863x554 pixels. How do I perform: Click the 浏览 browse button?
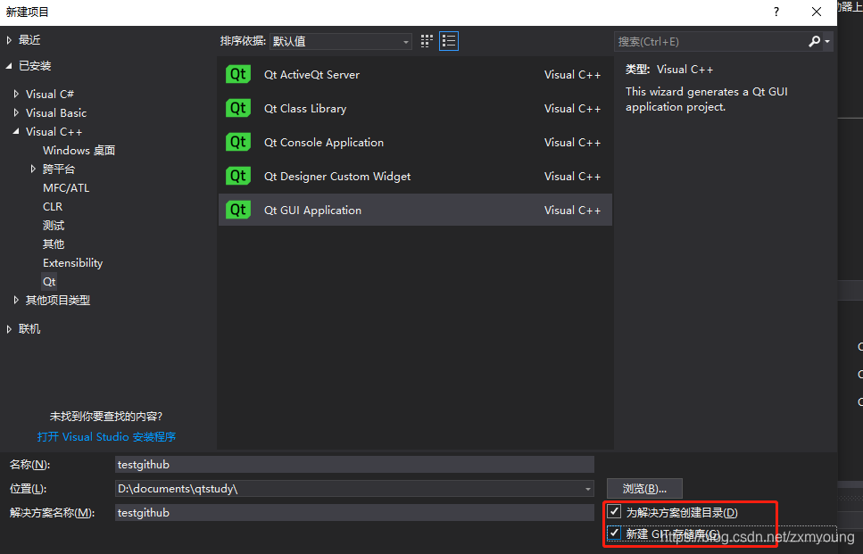[x=644, y=488]
